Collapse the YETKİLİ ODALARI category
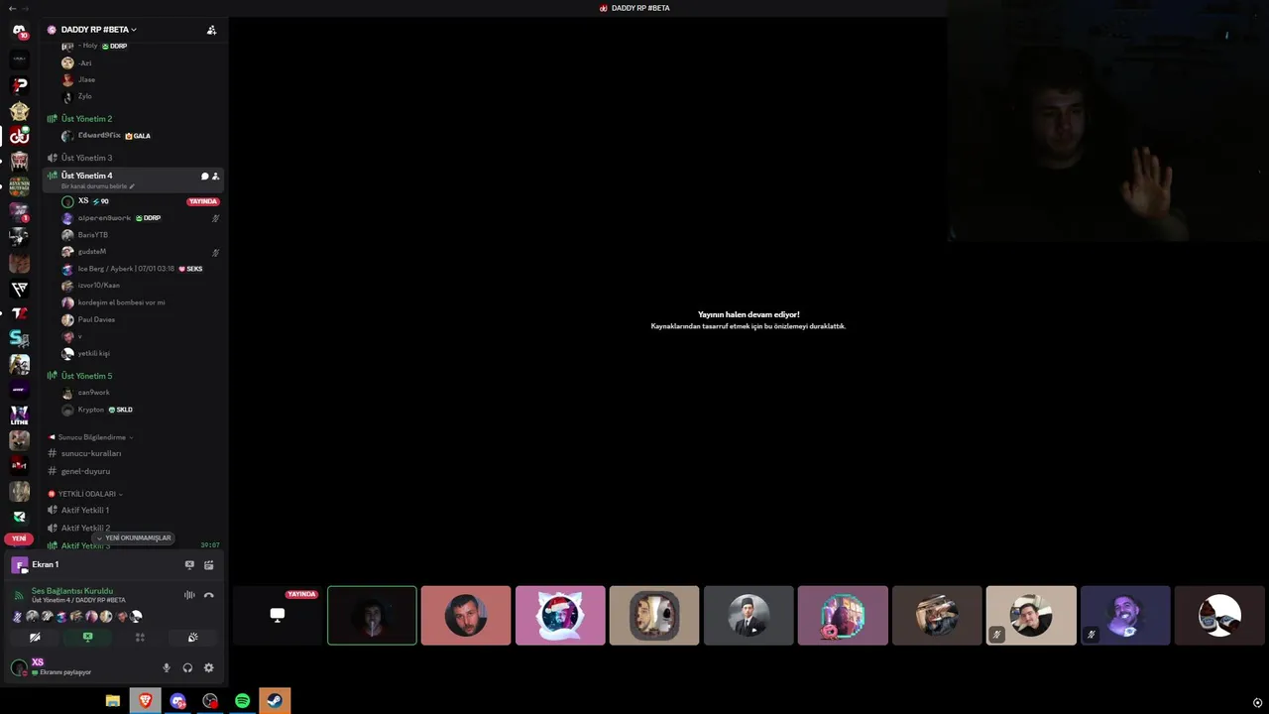 (x=86, y=494)
